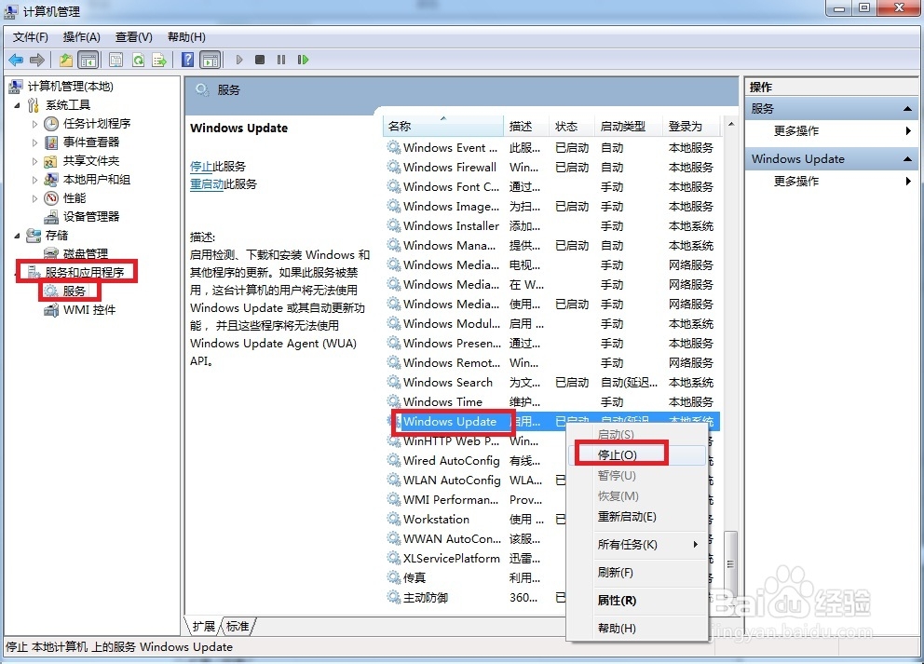924x664 pixels.
Task: Select 服务 in tree
Action: [x=75, y=291]
